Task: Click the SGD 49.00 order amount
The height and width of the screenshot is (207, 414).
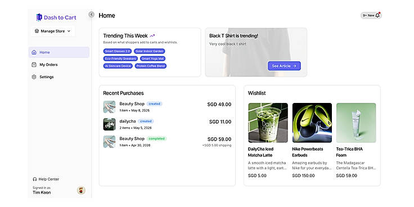Action: pos(219,105)
